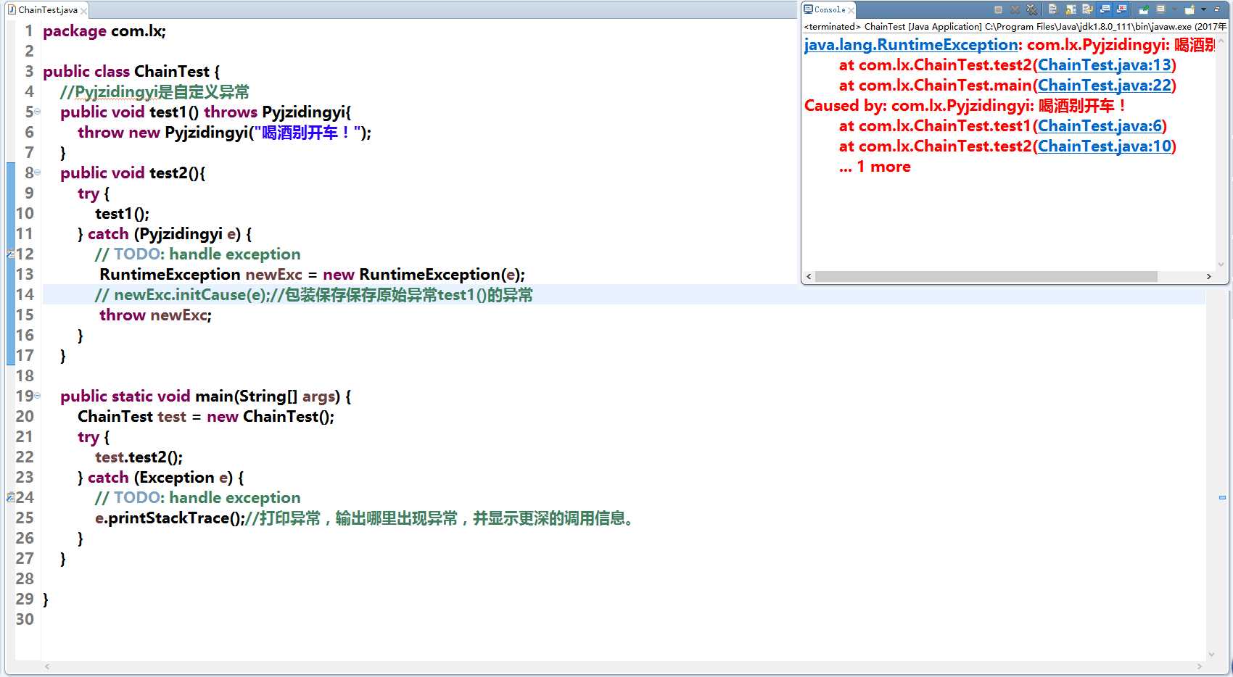
Task: Select the Console tab
Action: (829, 9)
